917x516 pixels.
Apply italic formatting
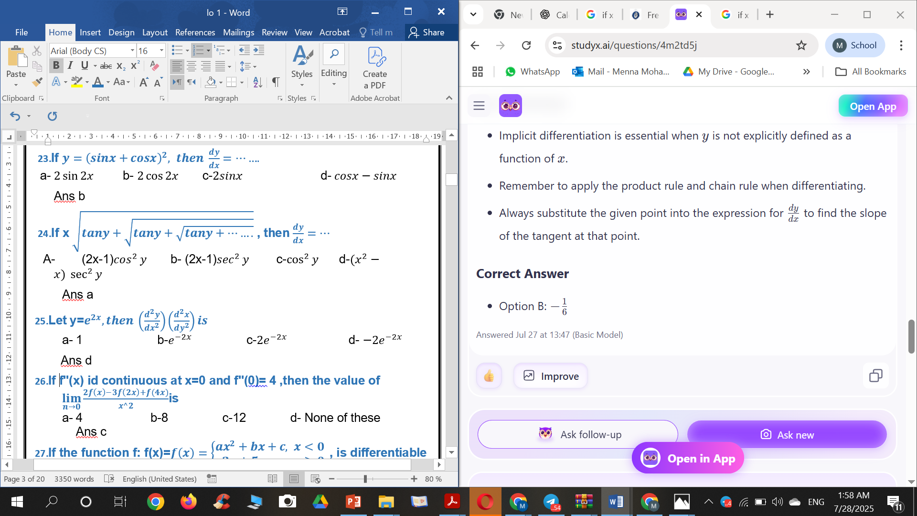tap(70, 65)
